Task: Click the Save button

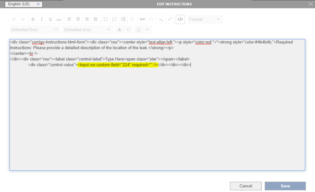Action: (x=285, y=186)
